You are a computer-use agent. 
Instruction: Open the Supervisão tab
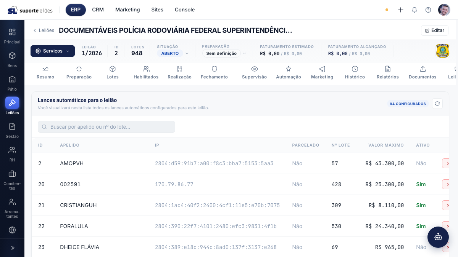254,72
